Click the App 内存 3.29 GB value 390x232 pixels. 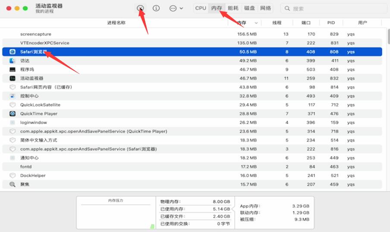301,206
